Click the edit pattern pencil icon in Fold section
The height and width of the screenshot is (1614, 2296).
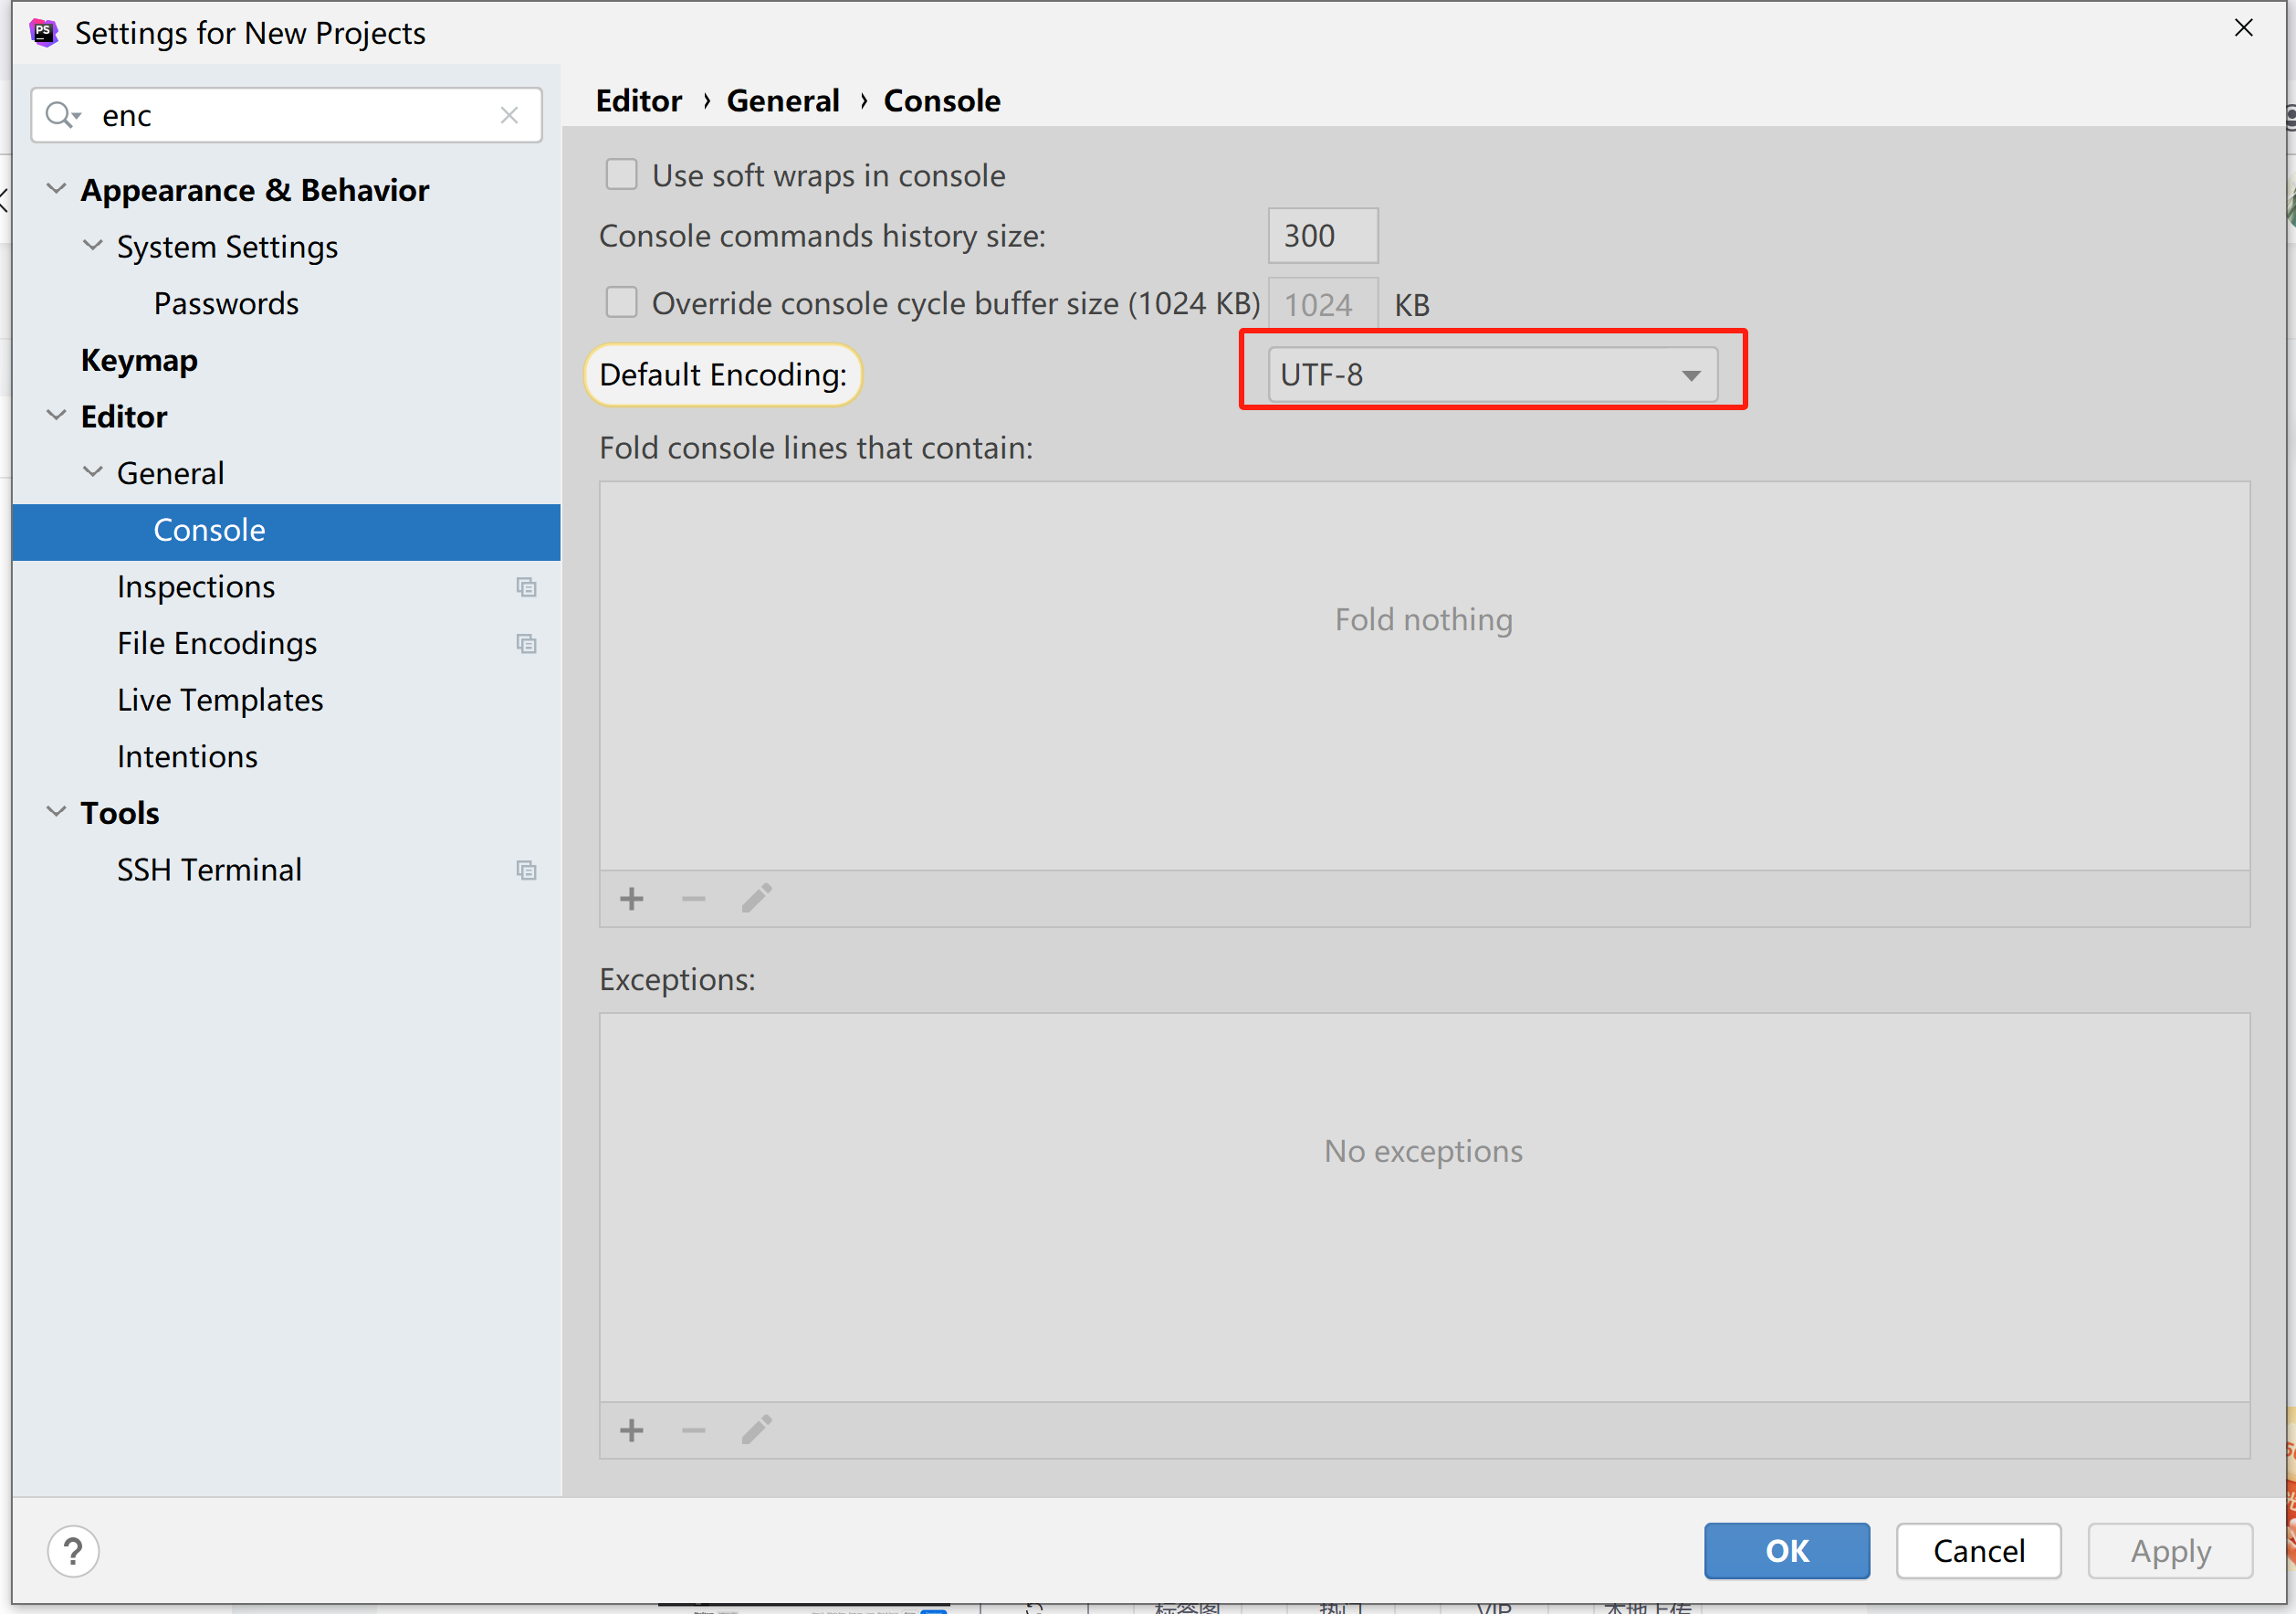tap(758, 898)
